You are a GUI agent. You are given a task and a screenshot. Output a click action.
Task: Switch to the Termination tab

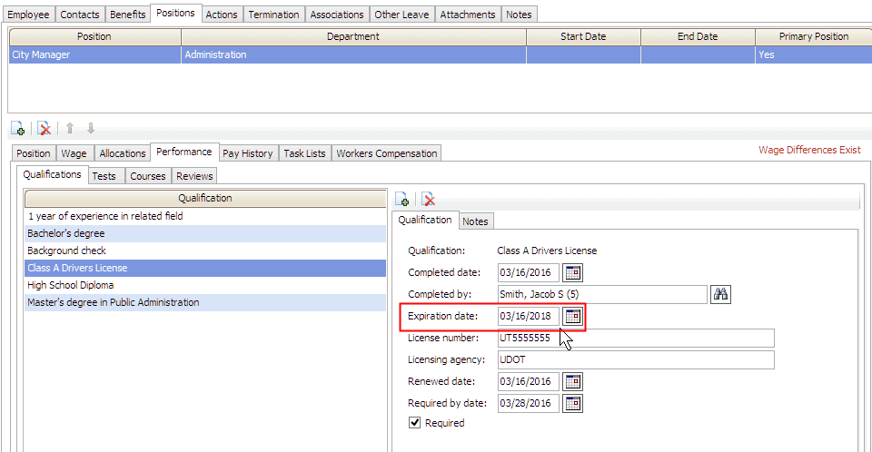(x=273, y=15)
